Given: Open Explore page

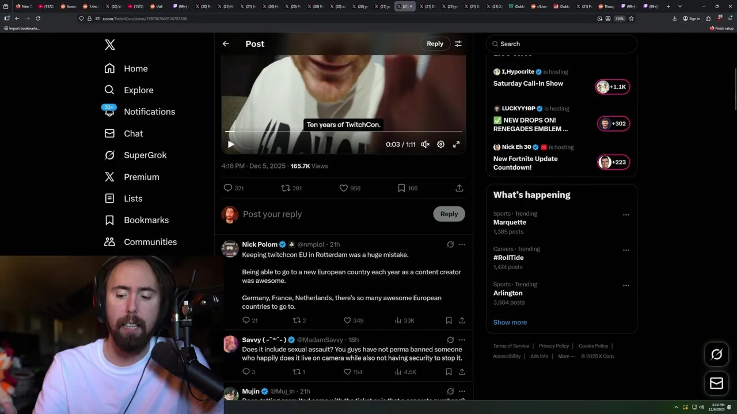Looking at the screenshot, I should (x=129, y=90).
